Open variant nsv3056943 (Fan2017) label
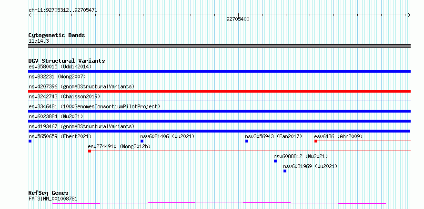Image resolution: width=424 pixels, height=209 pixels. coord(273,136)
